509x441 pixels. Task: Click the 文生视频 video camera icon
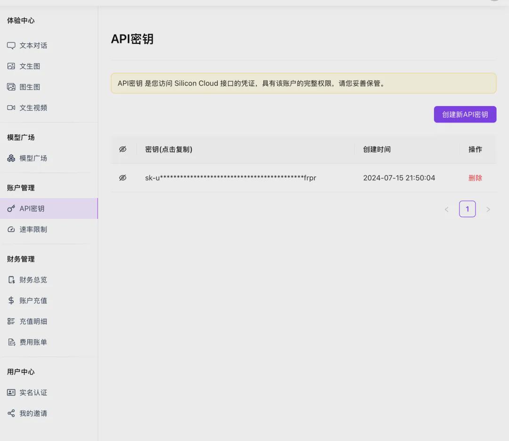(x=11, y=108)
